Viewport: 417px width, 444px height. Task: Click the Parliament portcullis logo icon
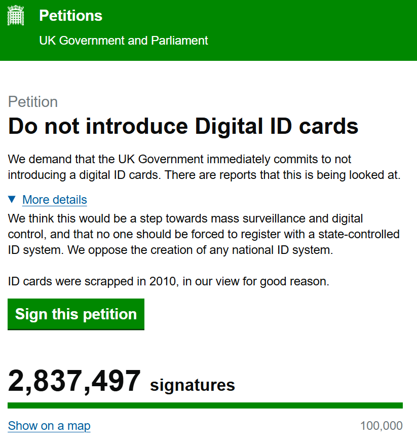[x=16, y=16]
